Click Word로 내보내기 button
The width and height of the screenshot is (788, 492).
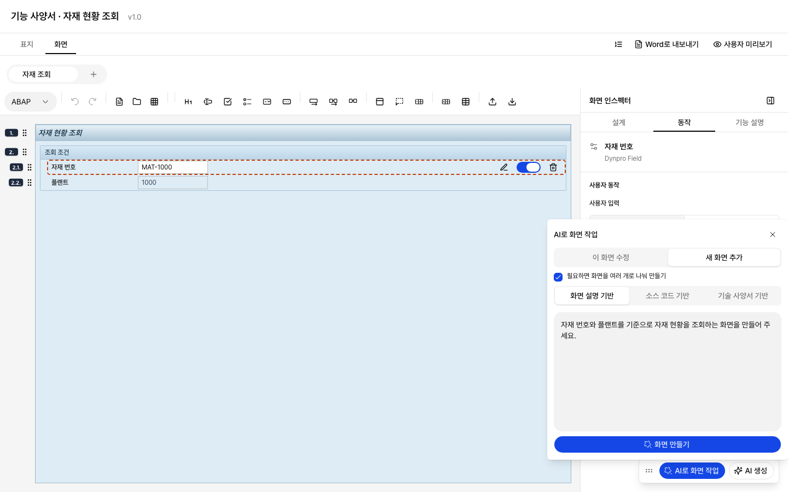(667, 44)
